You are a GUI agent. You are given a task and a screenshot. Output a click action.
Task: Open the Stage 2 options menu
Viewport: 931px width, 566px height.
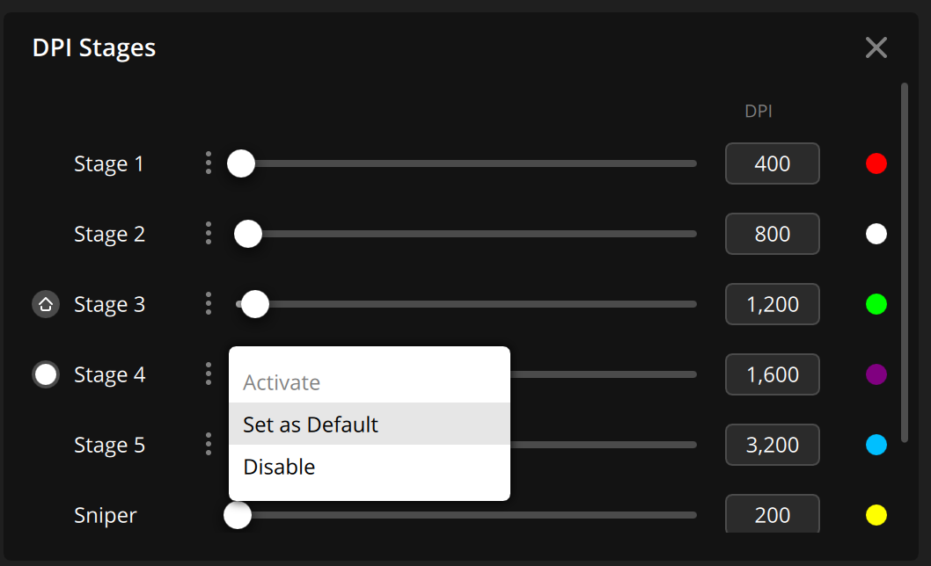click(209, 233)
